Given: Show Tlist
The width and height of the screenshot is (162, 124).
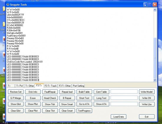Looking at the screenshot, I should click(x=50, y=104).
